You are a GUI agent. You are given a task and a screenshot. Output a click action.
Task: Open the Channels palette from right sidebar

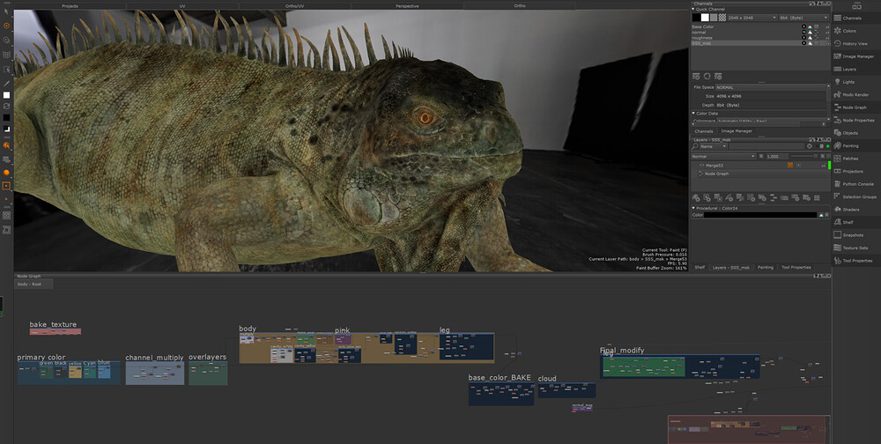(x=852, y=18)
